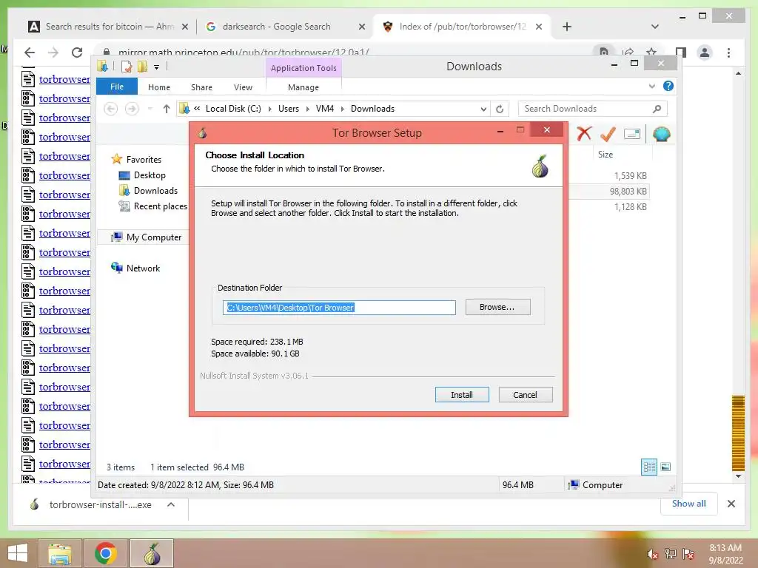The height and width of the screenshot is (568, 758).
Task: Click the rename ribbon icon
Action: (x=632, y=134)
